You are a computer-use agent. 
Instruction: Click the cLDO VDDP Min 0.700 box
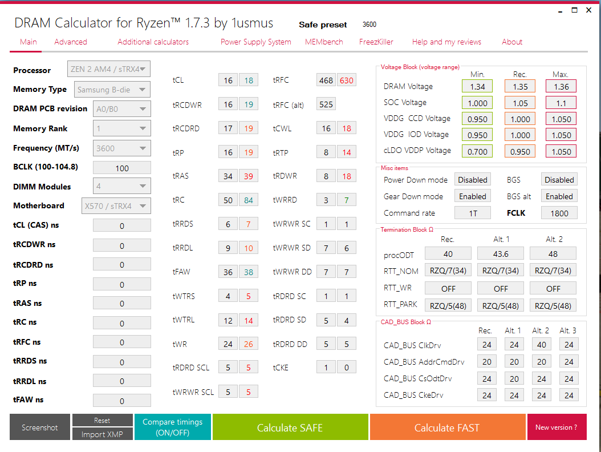(x=477, y=152)
